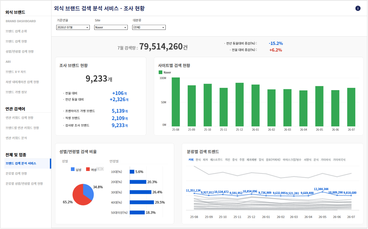
Task: Select the 피자 category tab
Action: click(x=205, y=160)
